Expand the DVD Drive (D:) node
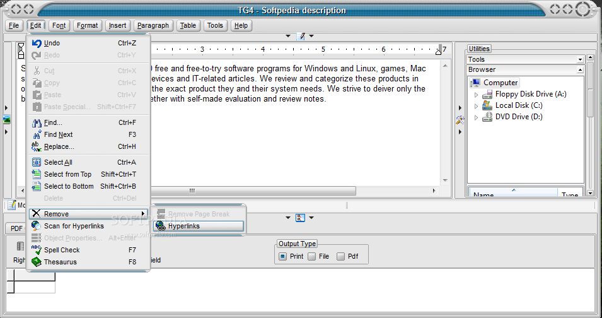Image resolution: width=602 pixels, height=318 pixels. click(477, 117)
